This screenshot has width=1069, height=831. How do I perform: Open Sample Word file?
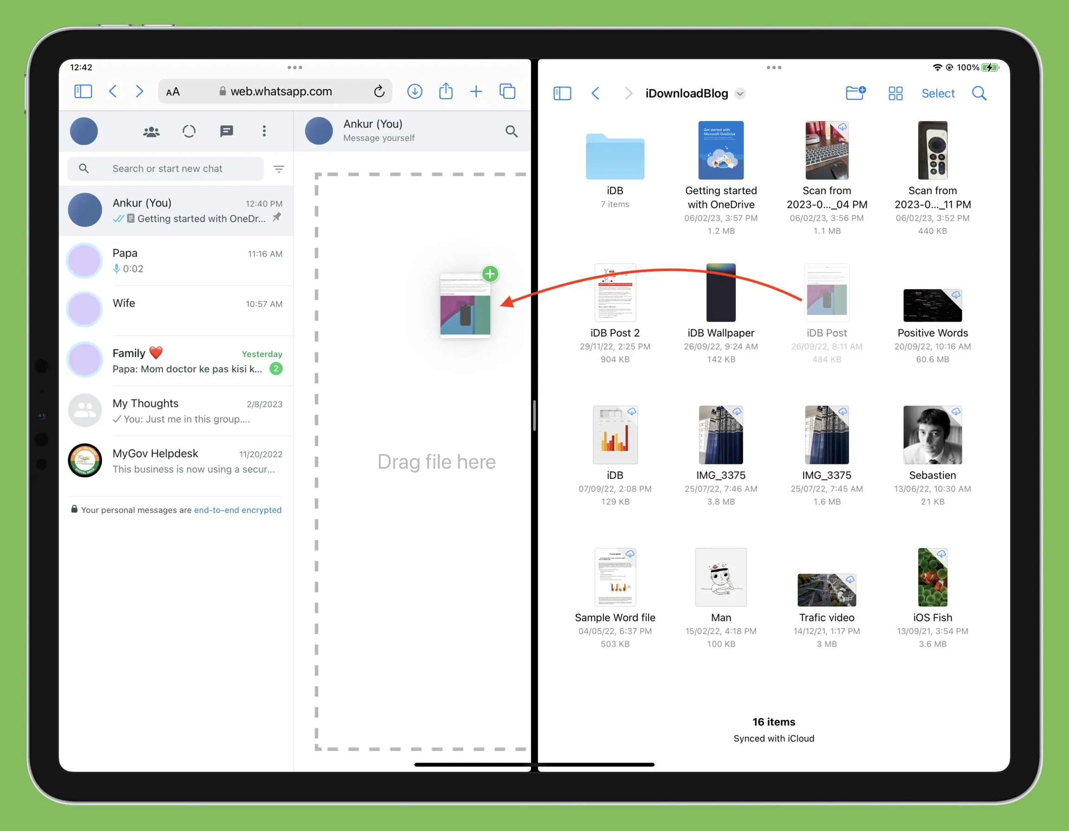click(615, 578)
